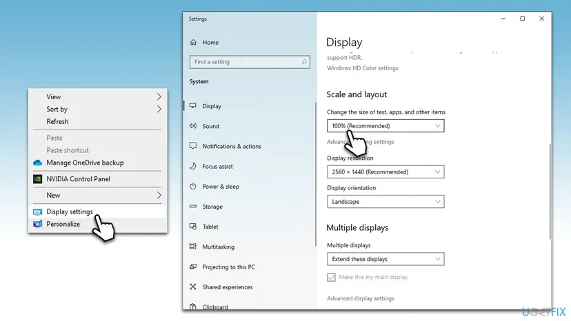
Task: Click the Display page vertical scrollbar
Action: 550,191
